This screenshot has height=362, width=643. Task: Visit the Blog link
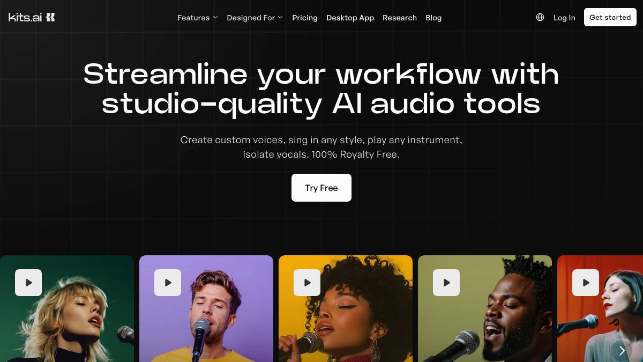coord(433,18)
